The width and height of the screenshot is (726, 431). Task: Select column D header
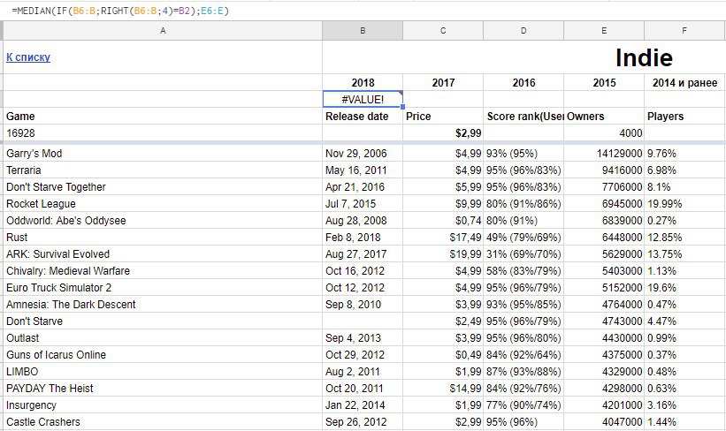(x=523, y=31)
